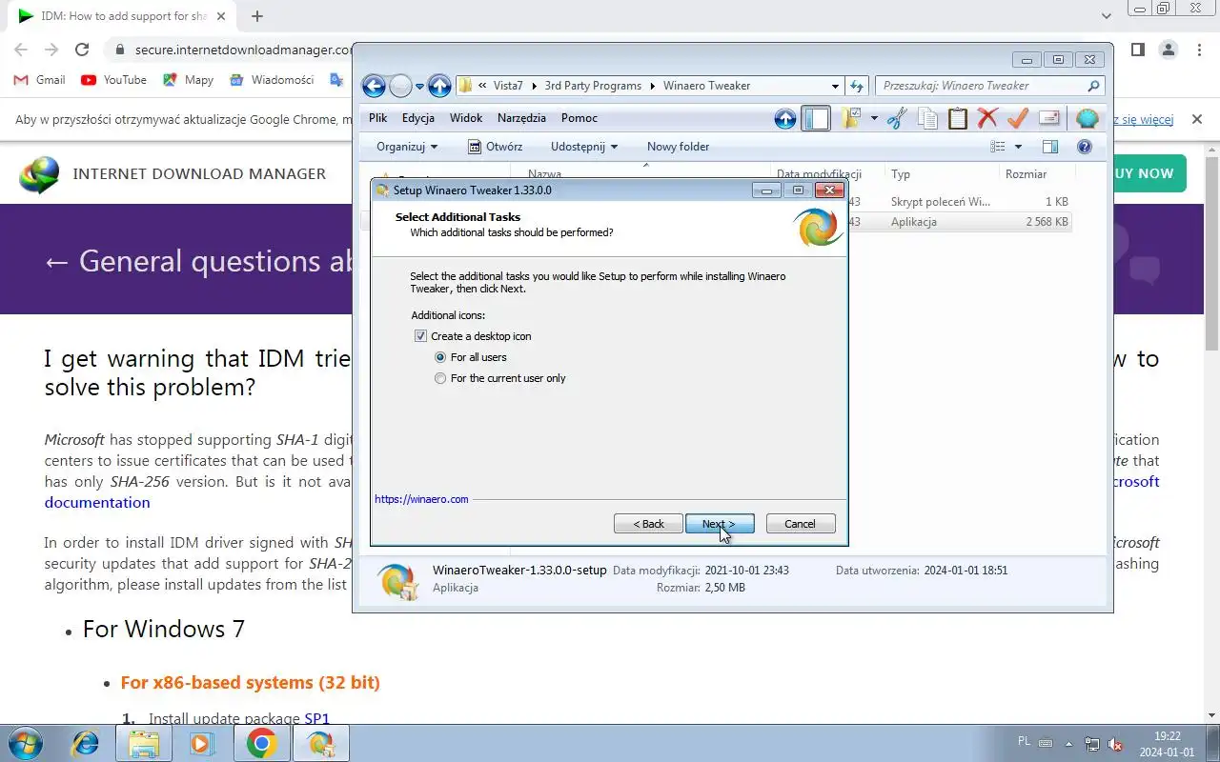The width and height of the screenshot is (1220, 762).
Task: Click the folder options icon with checkmark
Action: pyautogui.click(x=851, y=119)
